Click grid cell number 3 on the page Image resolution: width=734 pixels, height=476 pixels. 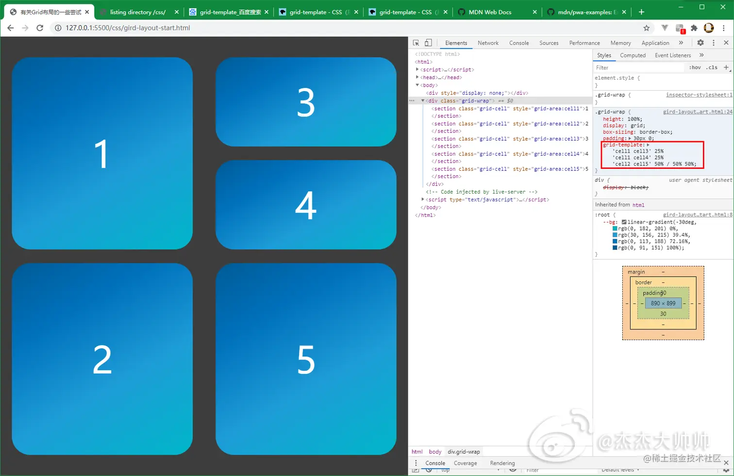coord(306,102)
